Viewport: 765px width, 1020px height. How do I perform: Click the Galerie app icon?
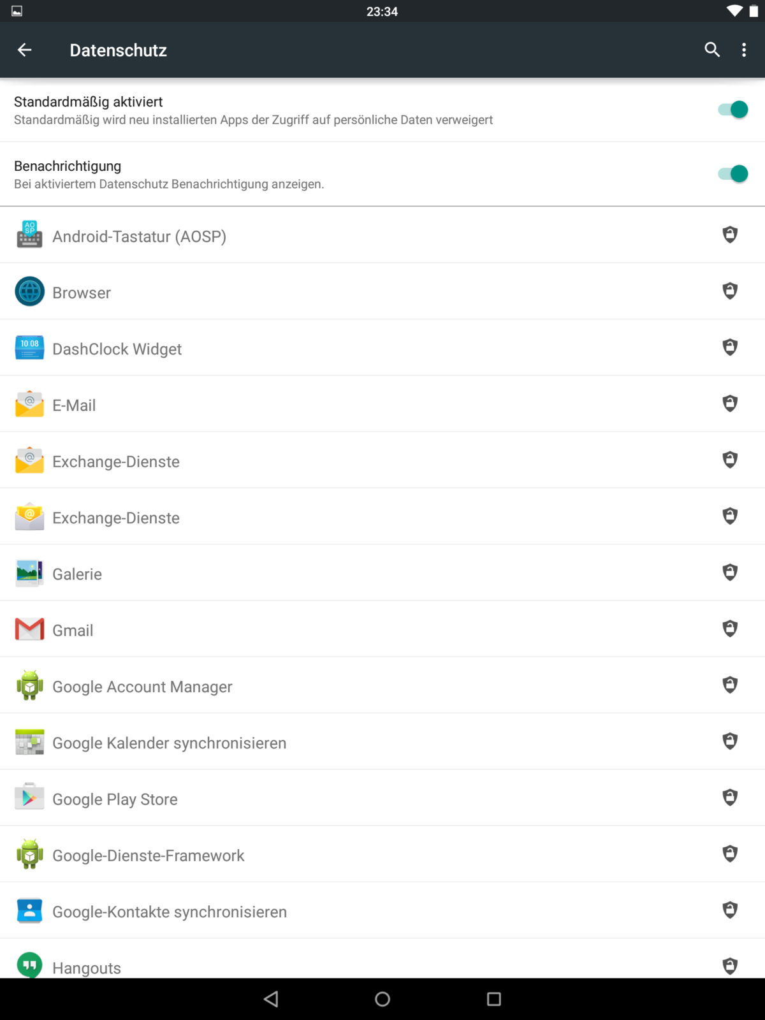(x=29, y=573)
